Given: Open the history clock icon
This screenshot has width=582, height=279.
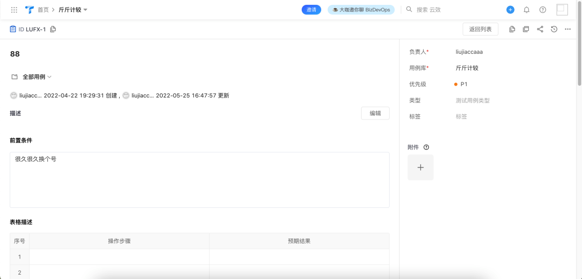Looking at the screenshot, I should (554, 29).
